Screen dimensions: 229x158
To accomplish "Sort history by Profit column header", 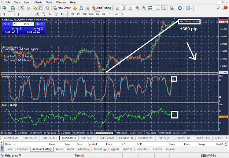I will click(x=219, y=144).
